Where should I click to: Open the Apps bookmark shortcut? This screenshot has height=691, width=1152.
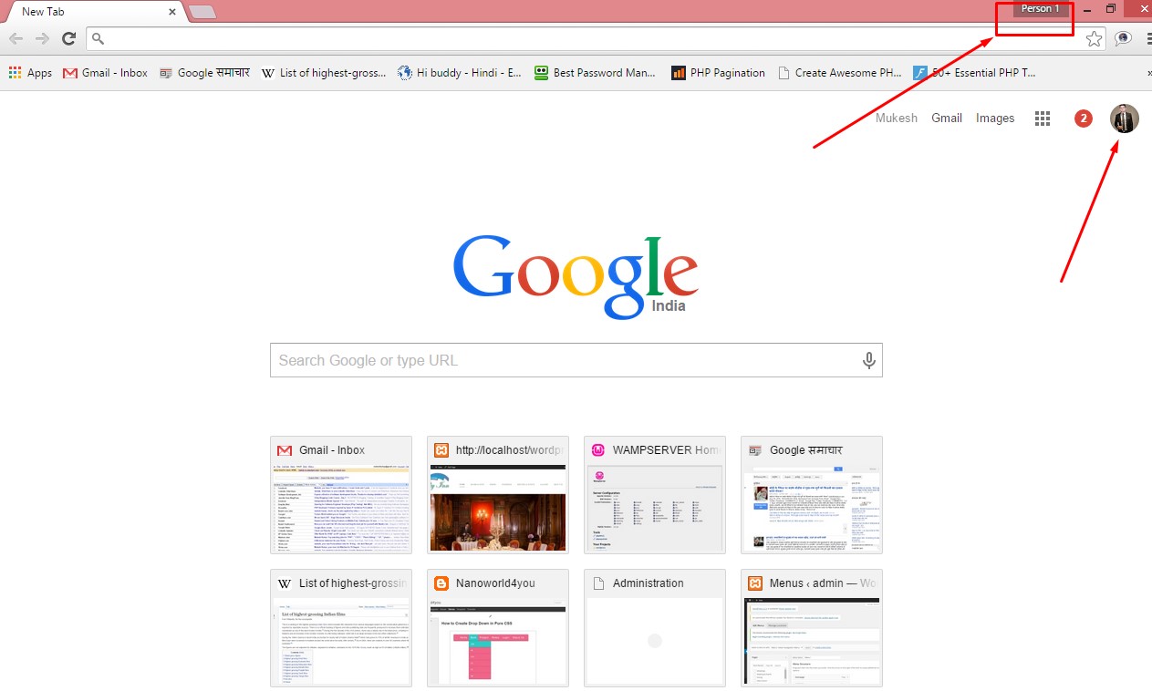[30, 73]
